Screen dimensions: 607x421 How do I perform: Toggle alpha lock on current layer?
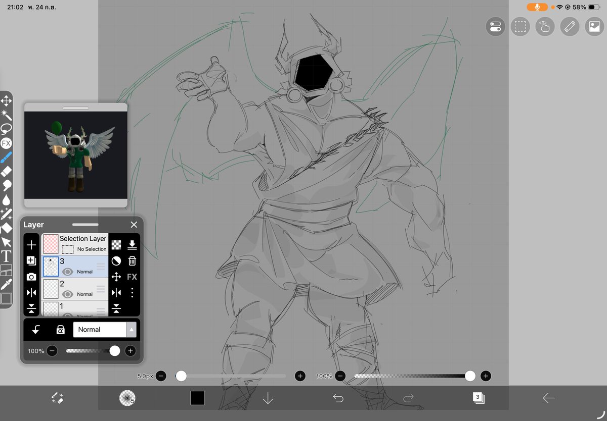click(x=60, y=330)
